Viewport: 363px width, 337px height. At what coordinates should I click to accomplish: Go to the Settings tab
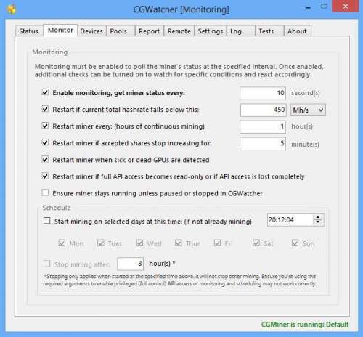211,31
